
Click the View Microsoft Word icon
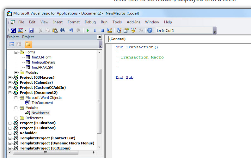[13, 30]
